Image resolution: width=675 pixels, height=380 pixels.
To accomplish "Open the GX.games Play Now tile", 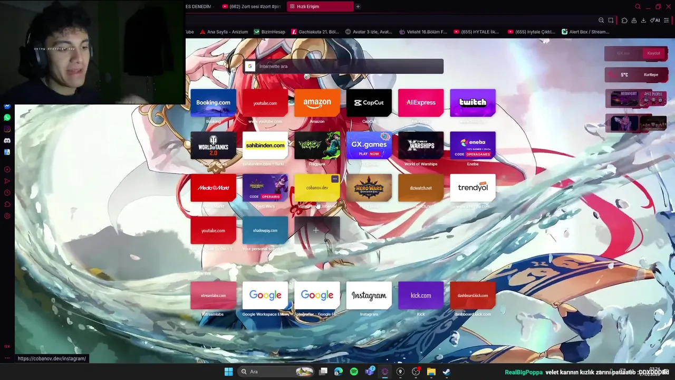I will tap(369, 145).
